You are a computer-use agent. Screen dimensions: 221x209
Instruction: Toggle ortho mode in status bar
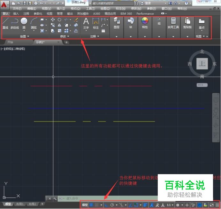coord(106,205)
